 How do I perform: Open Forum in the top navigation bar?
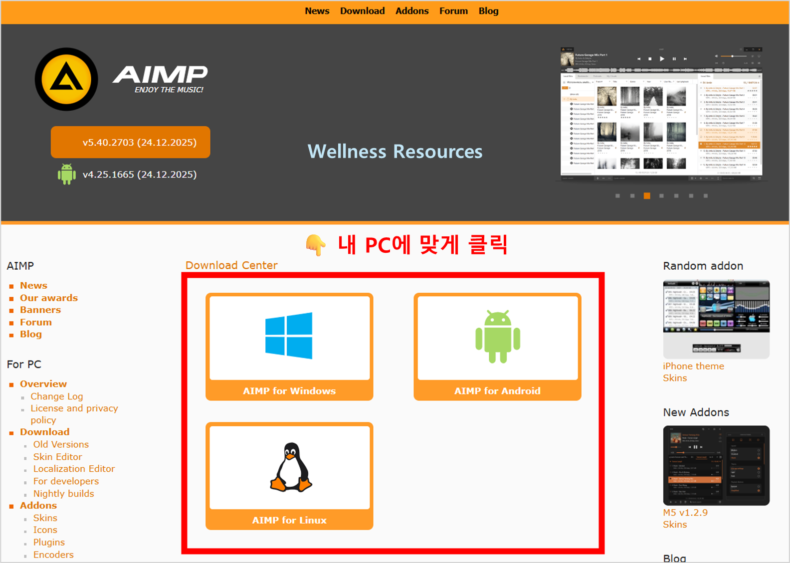453,11
